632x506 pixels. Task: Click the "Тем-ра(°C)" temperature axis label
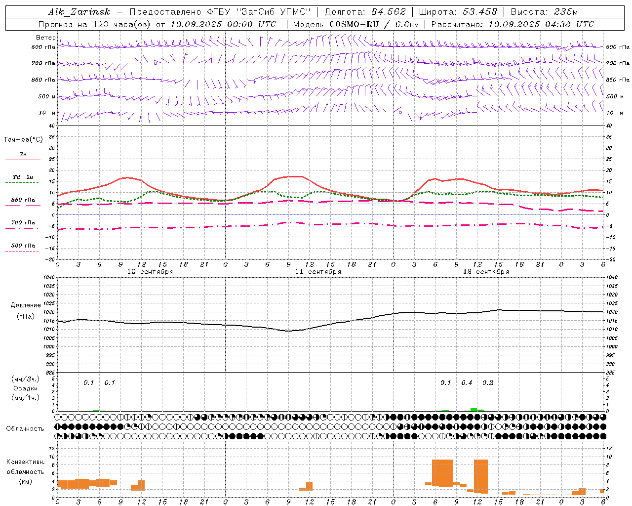point(23,140)
